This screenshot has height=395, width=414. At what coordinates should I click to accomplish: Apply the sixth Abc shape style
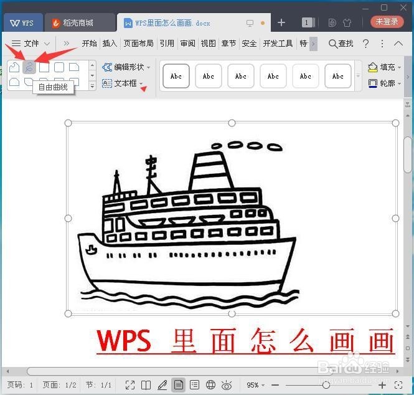pyautogui.click(x=338, y=76)
